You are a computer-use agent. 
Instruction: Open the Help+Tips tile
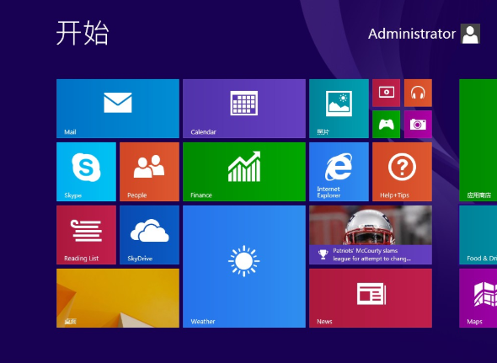click(x=402, y=172)
